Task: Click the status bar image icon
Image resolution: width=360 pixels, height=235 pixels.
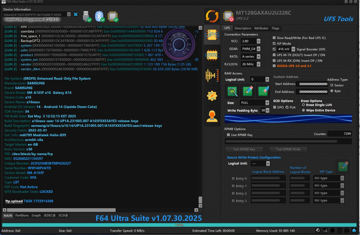Action: (325, 231)
